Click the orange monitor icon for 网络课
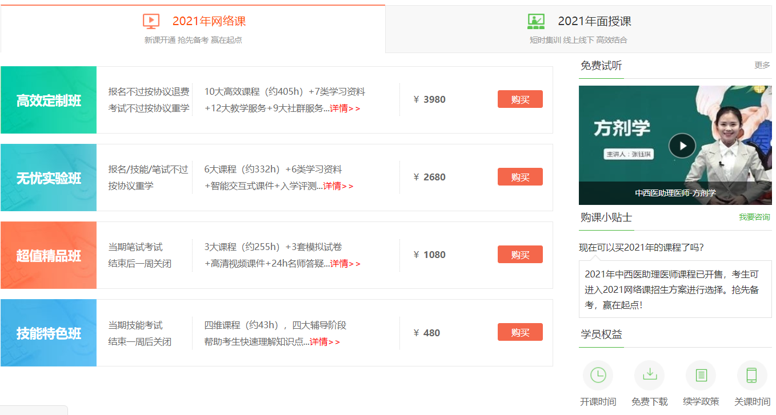Screen dimensions: 776x415 pos(151,22)
